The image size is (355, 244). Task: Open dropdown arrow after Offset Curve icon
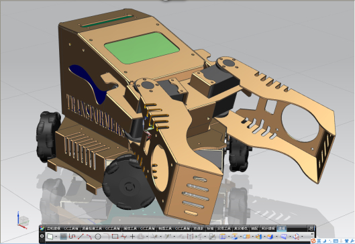coord(147,237)
